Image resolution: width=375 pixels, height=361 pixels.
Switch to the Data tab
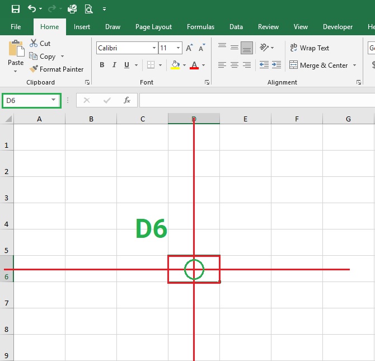coord(236,27)
